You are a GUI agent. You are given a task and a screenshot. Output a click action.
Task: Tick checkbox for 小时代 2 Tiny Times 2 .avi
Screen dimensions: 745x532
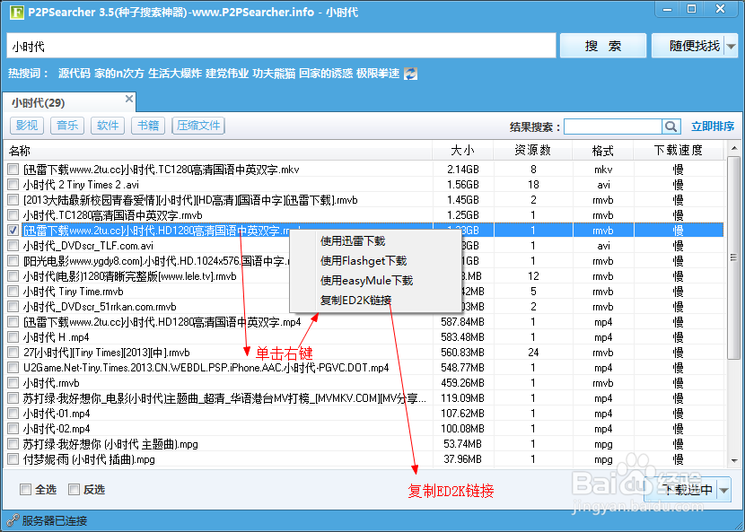(x=13, y=184)
